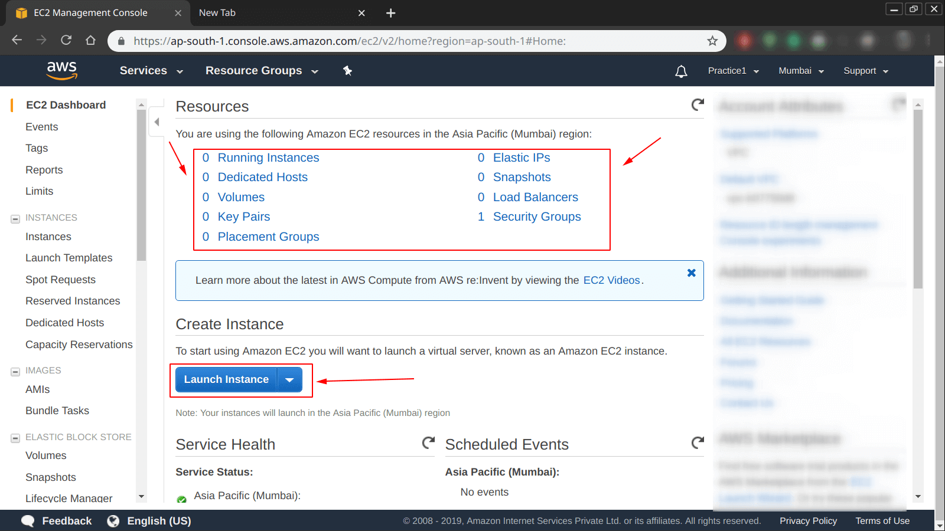Open sidebar Dedicated Hosts item
The height and width of the screenshot is (531, 945).
coord(65,323)
